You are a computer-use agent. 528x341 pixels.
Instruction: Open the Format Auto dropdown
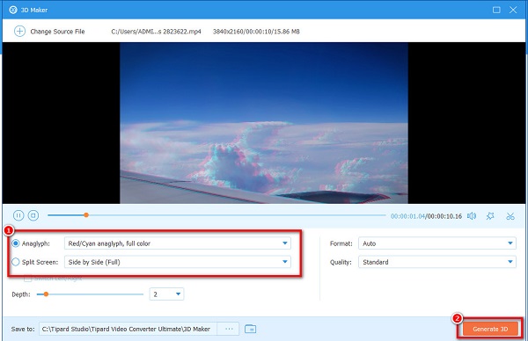(x=437, y=243)
